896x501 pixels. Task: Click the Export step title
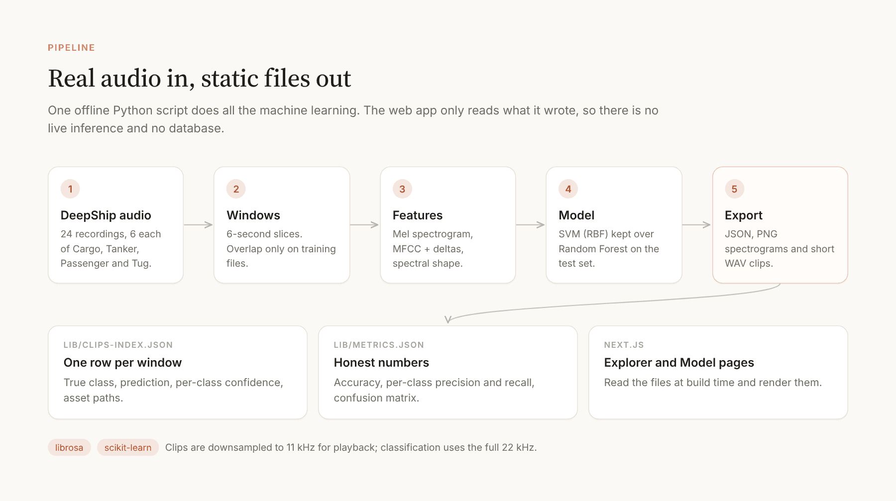click(744, 215)
